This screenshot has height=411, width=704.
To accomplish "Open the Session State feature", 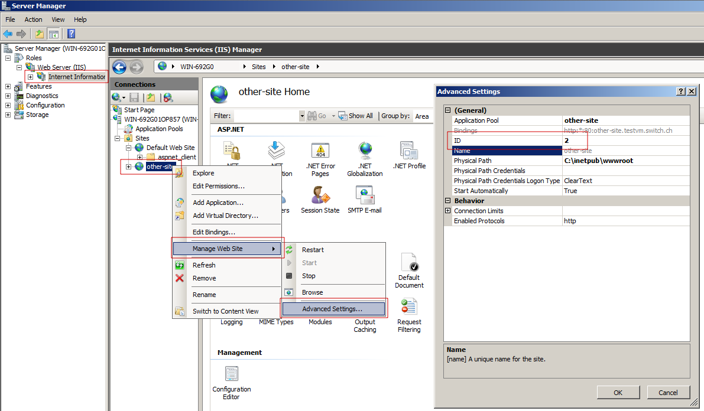I will 320,197.
